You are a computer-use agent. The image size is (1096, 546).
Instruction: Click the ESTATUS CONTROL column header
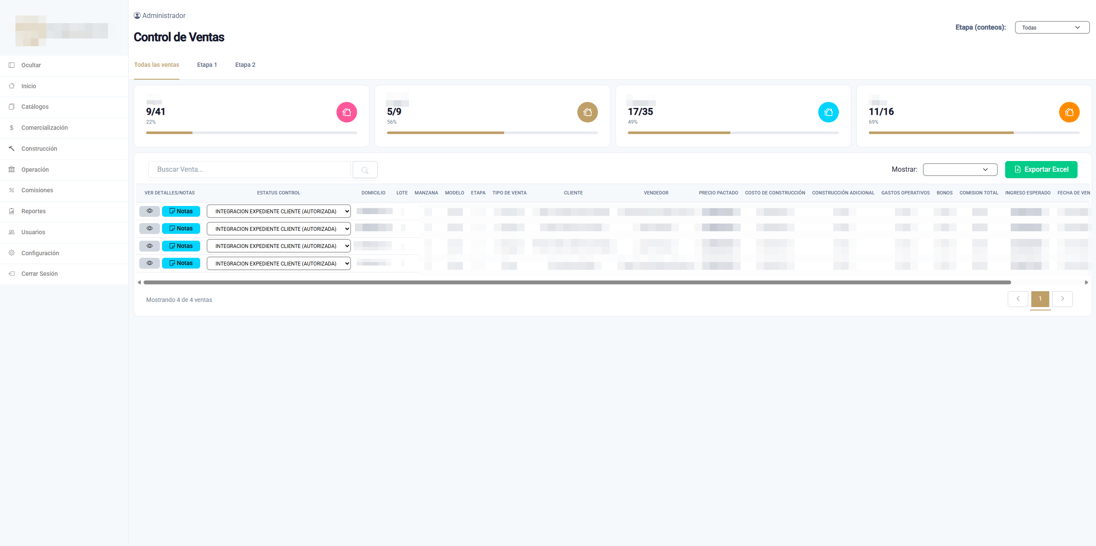[279, 193]
